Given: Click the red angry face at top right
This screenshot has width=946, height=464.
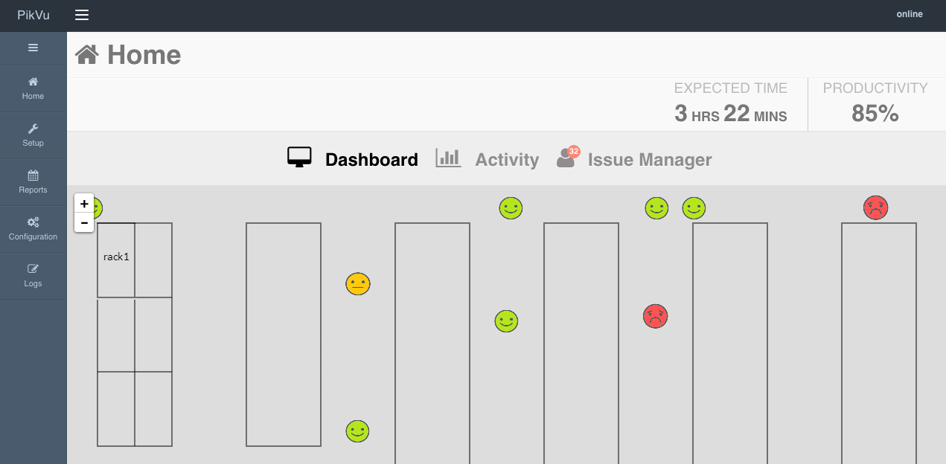Looking at the screenshot, I should [876, 207].
